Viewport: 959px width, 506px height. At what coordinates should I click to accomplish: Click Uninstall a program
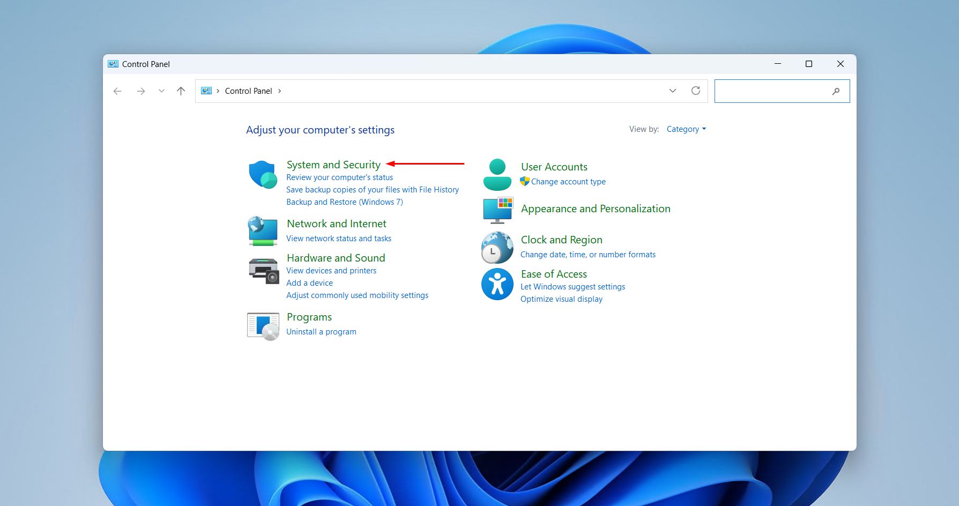click(321, 332)
